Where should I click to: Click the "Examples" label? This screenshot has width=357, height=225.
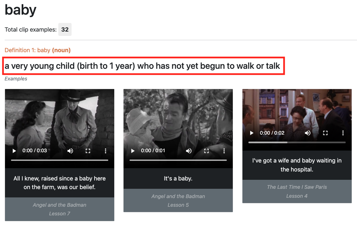16,79
